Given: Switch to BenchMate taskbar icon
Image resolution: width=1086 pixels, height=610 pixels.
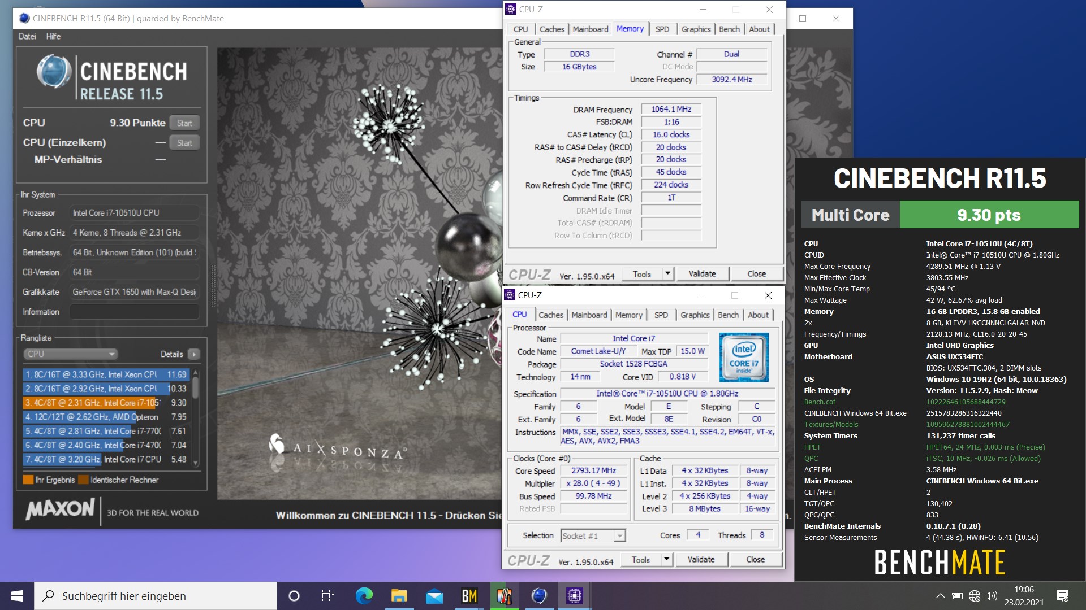Looking at the screenshot, I should [469, 596].
